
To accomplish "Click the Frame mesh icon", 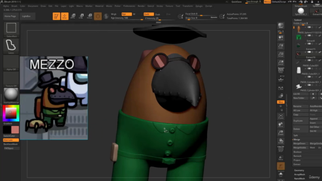I will point(281,116).
